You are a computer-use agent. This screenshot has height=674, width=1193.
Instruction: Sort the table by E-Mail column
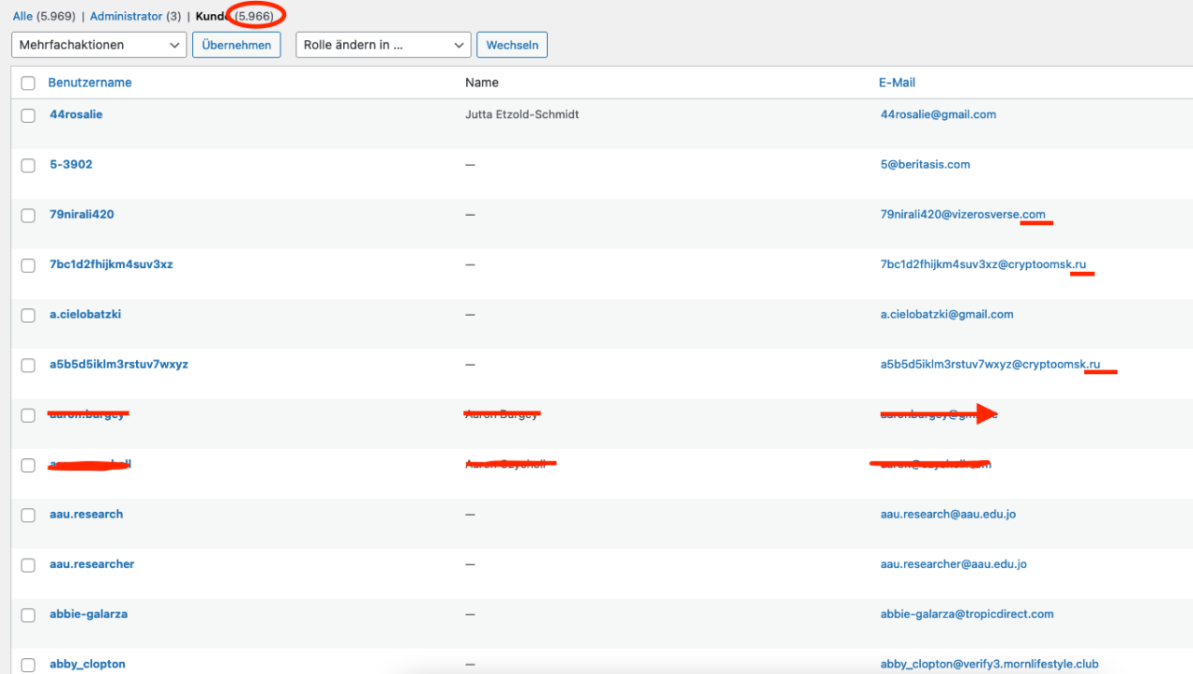pyautogui.click(x=897, y=82)
